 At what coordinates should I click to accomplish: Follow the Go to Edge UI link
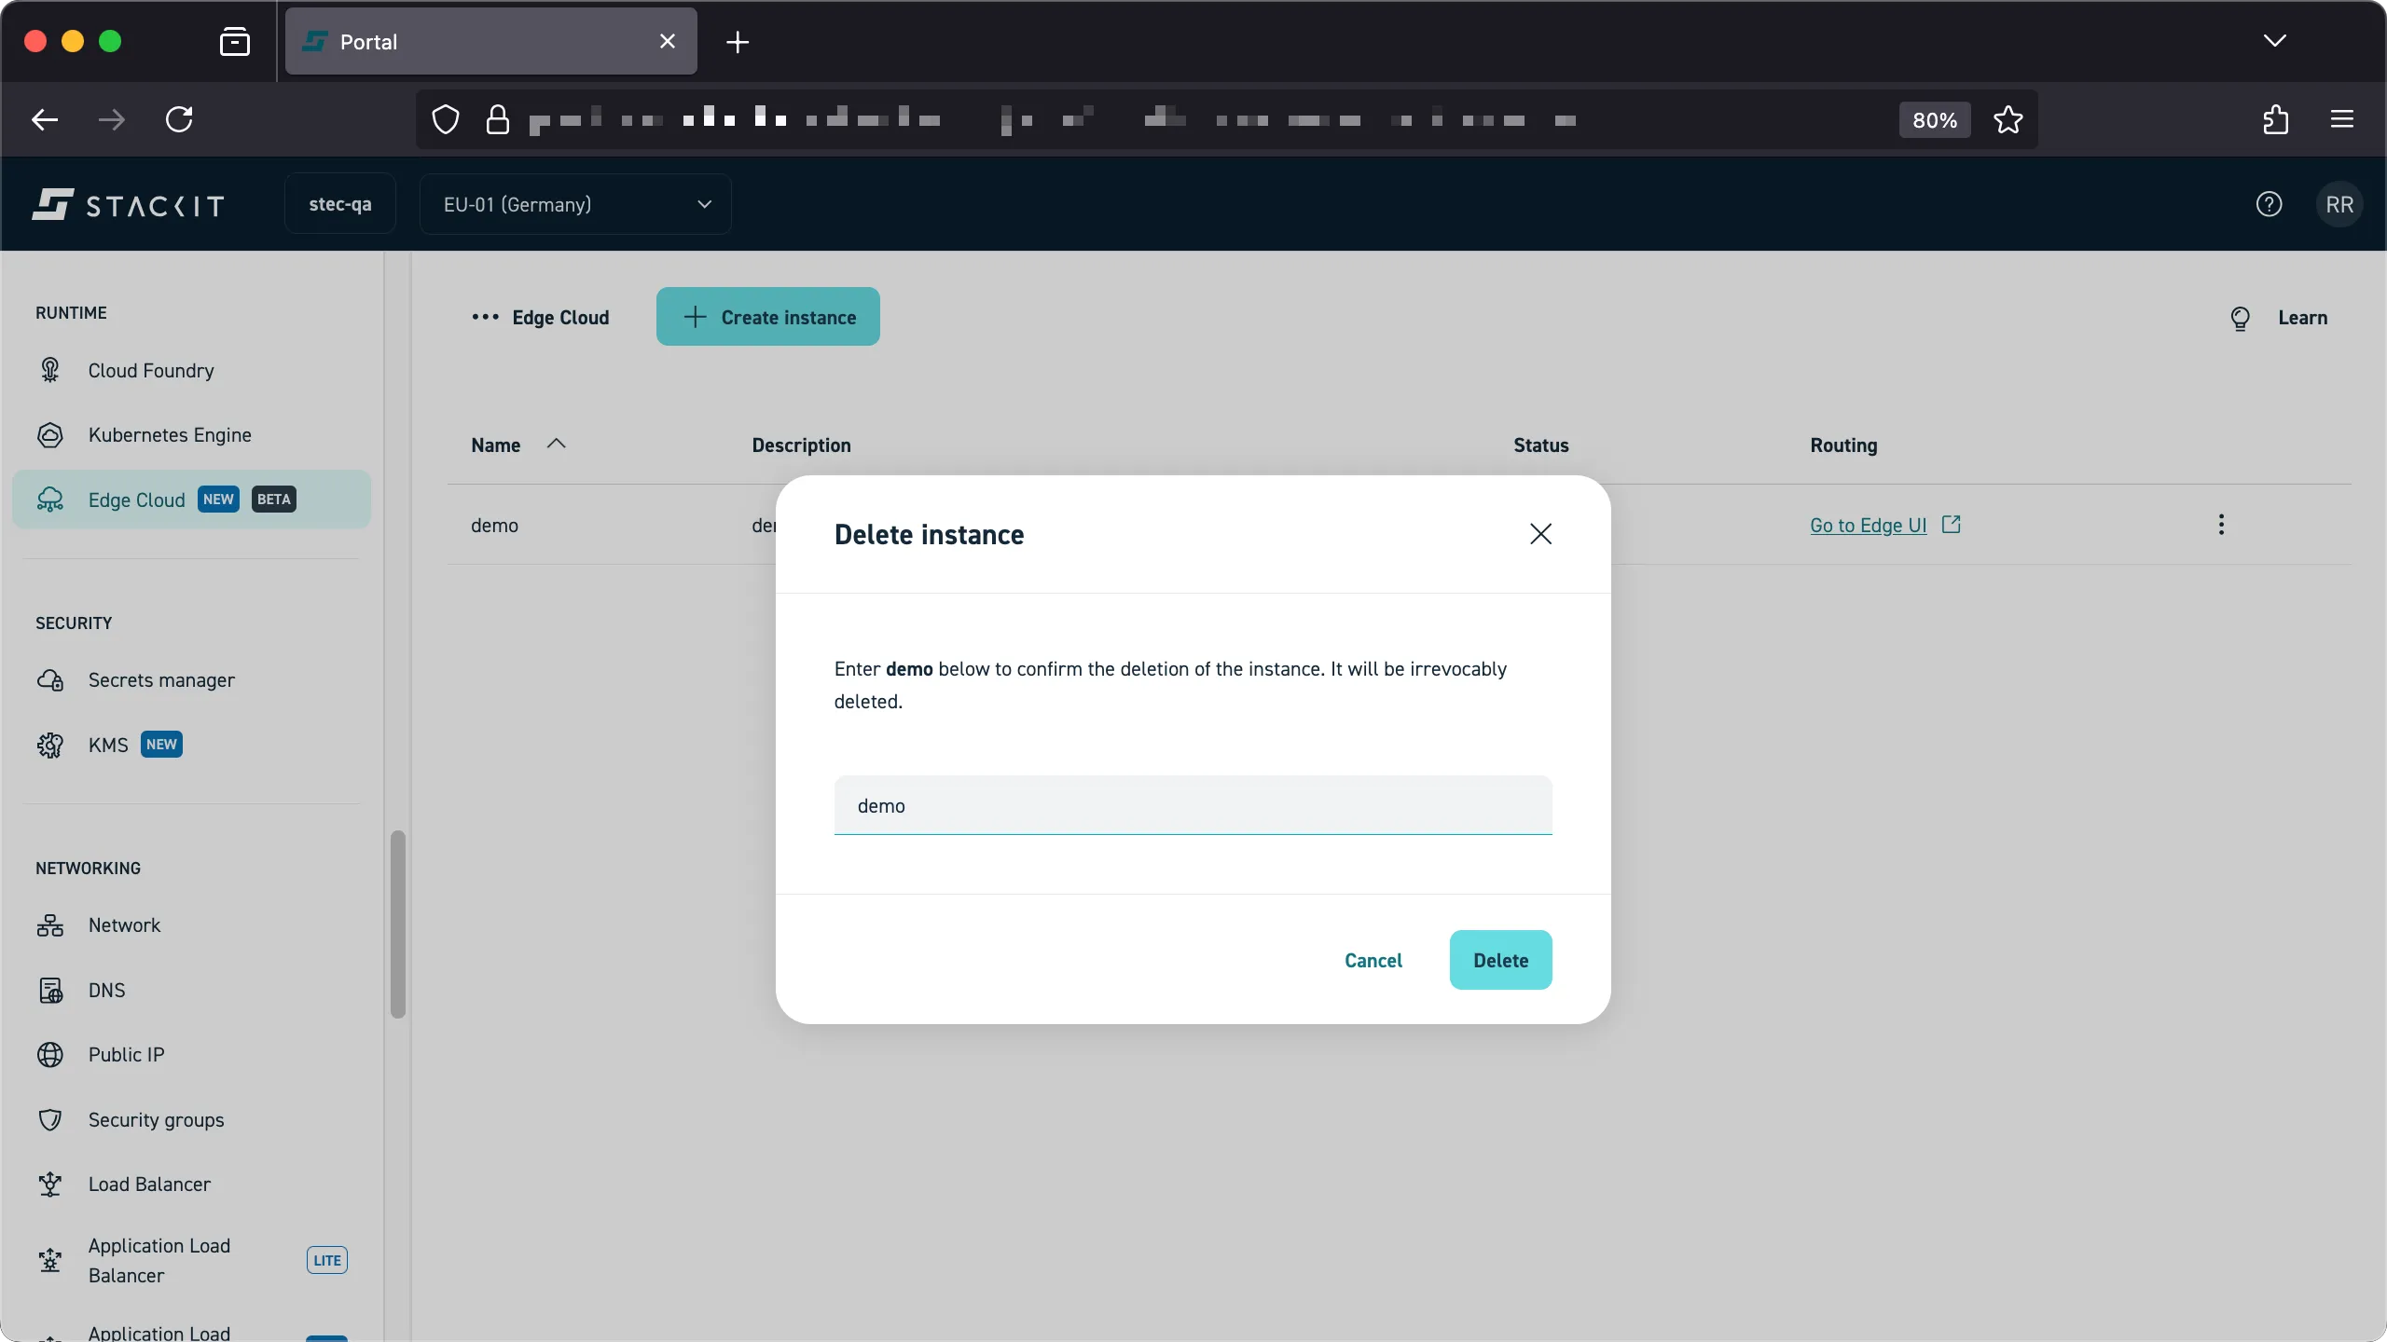(x=1868, y=525)
